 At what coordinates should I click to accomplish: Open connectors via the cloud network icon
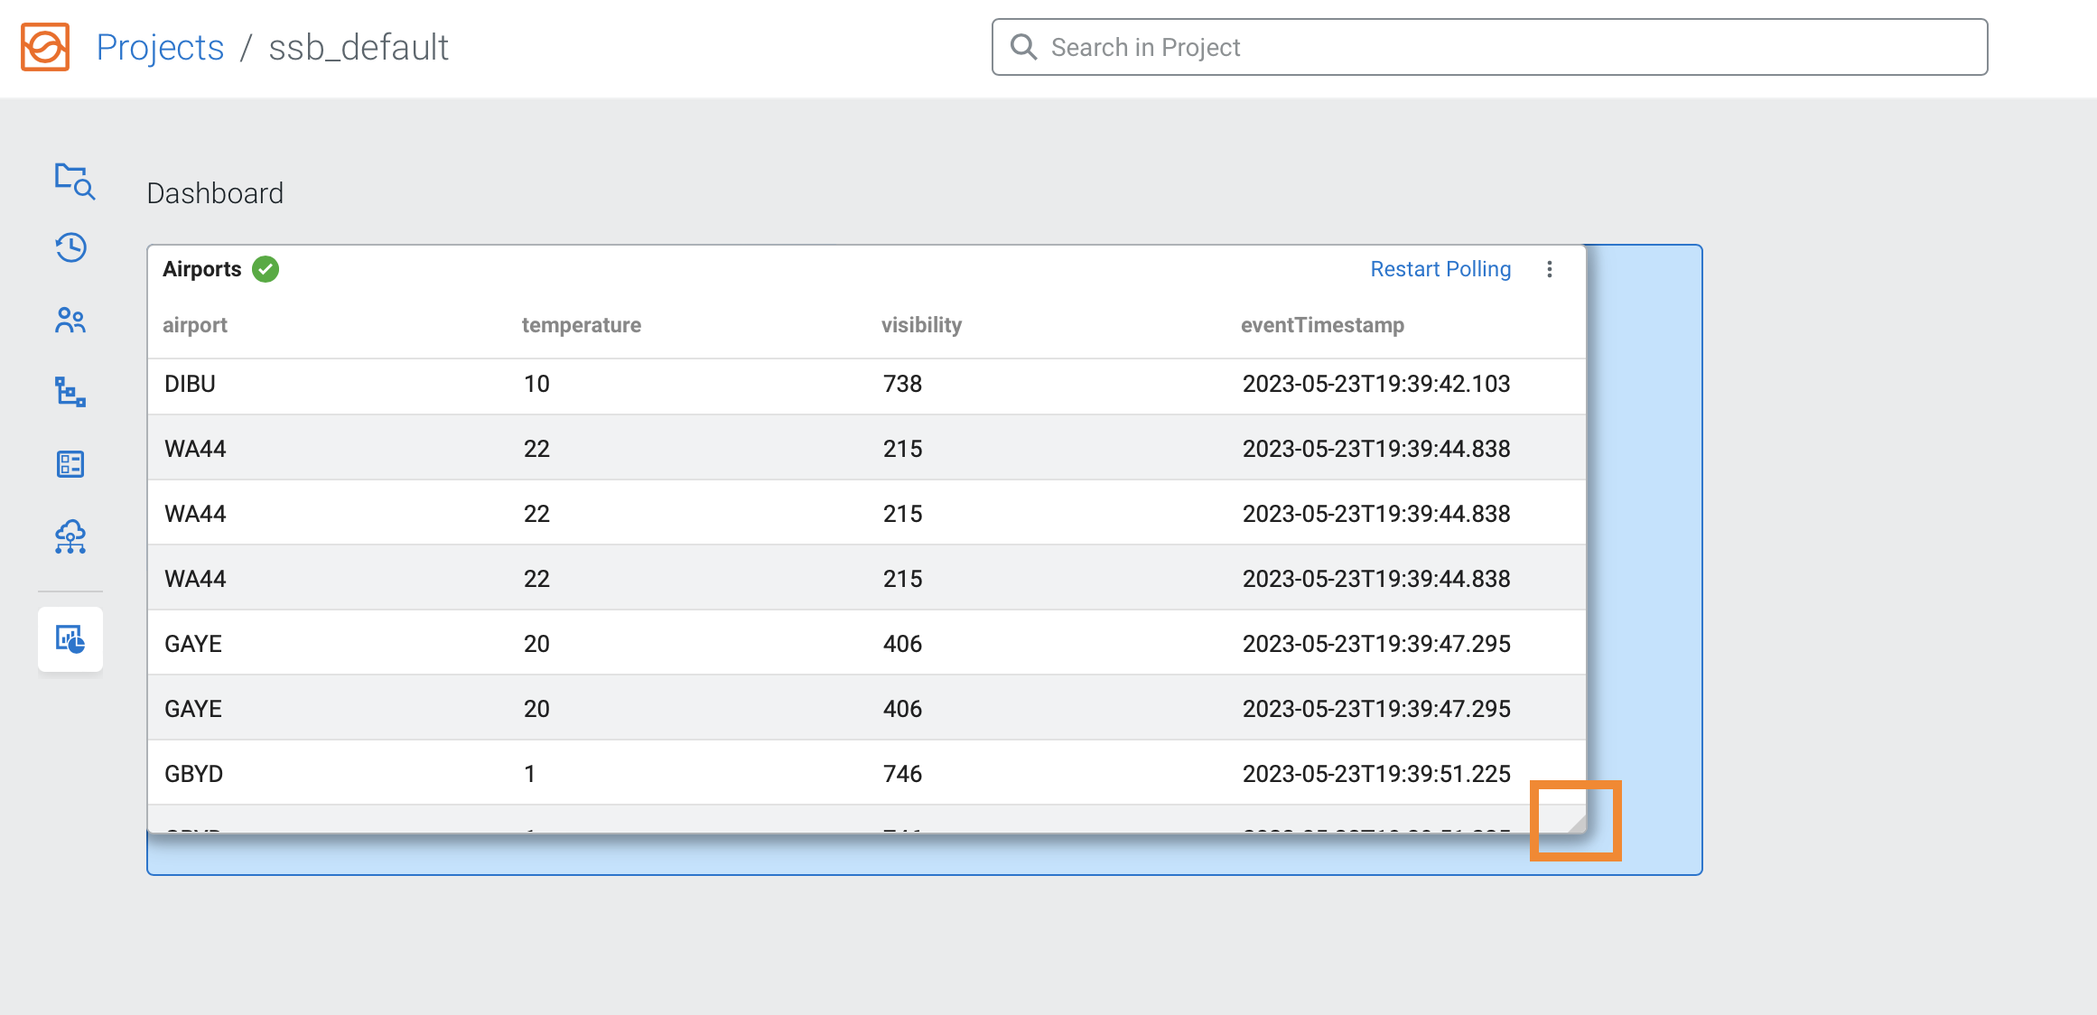[70, 536]
